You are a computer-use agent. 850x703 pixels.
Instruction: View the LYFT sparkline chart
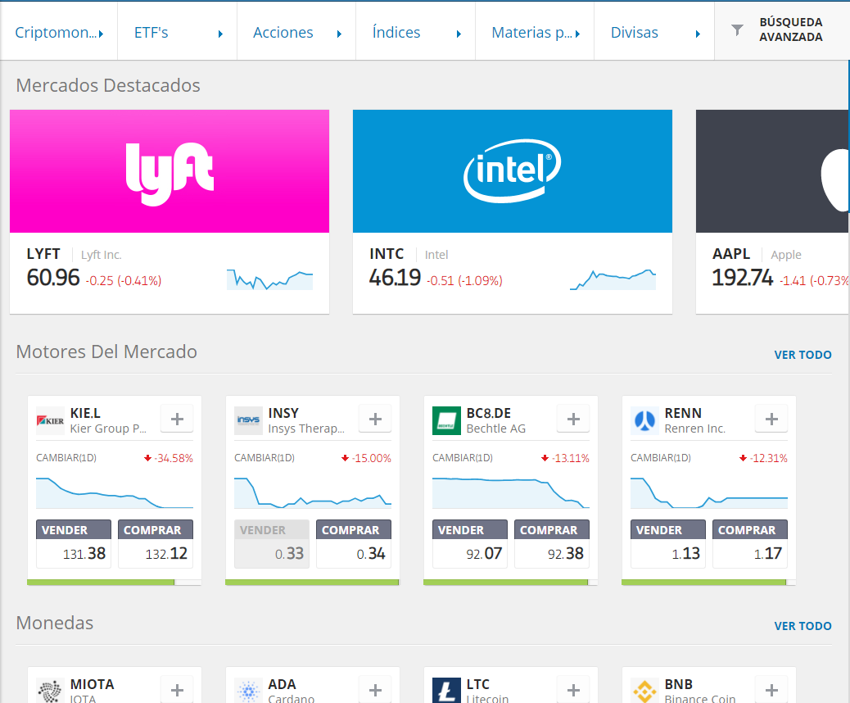coord(270,279)
